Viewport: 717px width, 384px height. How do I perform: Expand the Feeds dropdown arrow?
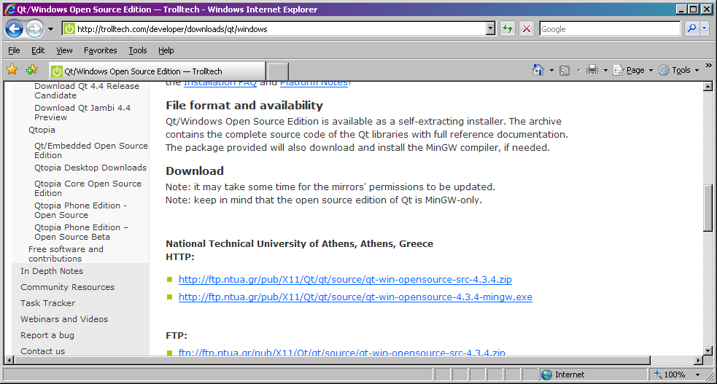[x=578, y=71]
